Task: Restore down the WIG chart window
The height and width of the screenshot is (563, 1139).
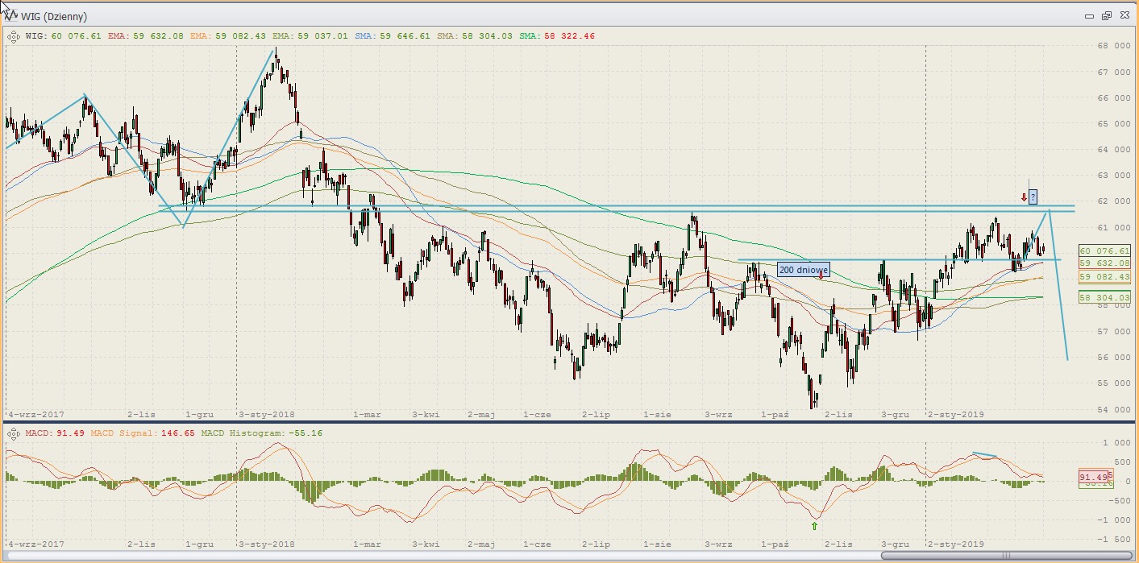Action: point(1107,16)
